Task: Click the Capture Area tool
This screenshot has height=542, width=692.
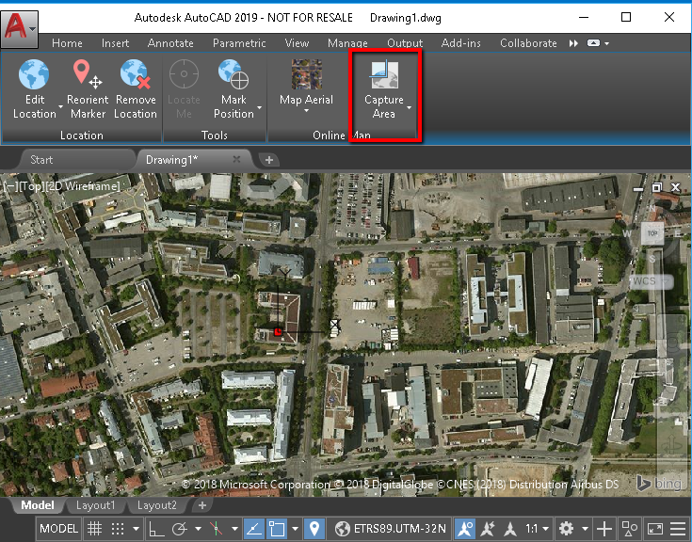Action: click(x=384, y=89)
